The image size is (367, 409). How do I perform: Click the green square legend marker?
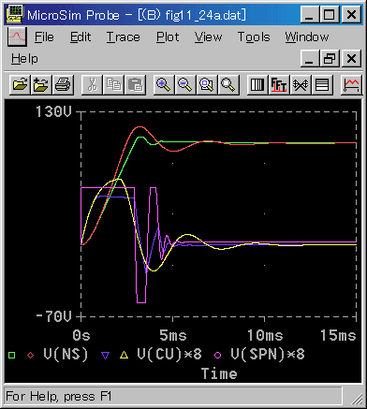coord(12,355)
